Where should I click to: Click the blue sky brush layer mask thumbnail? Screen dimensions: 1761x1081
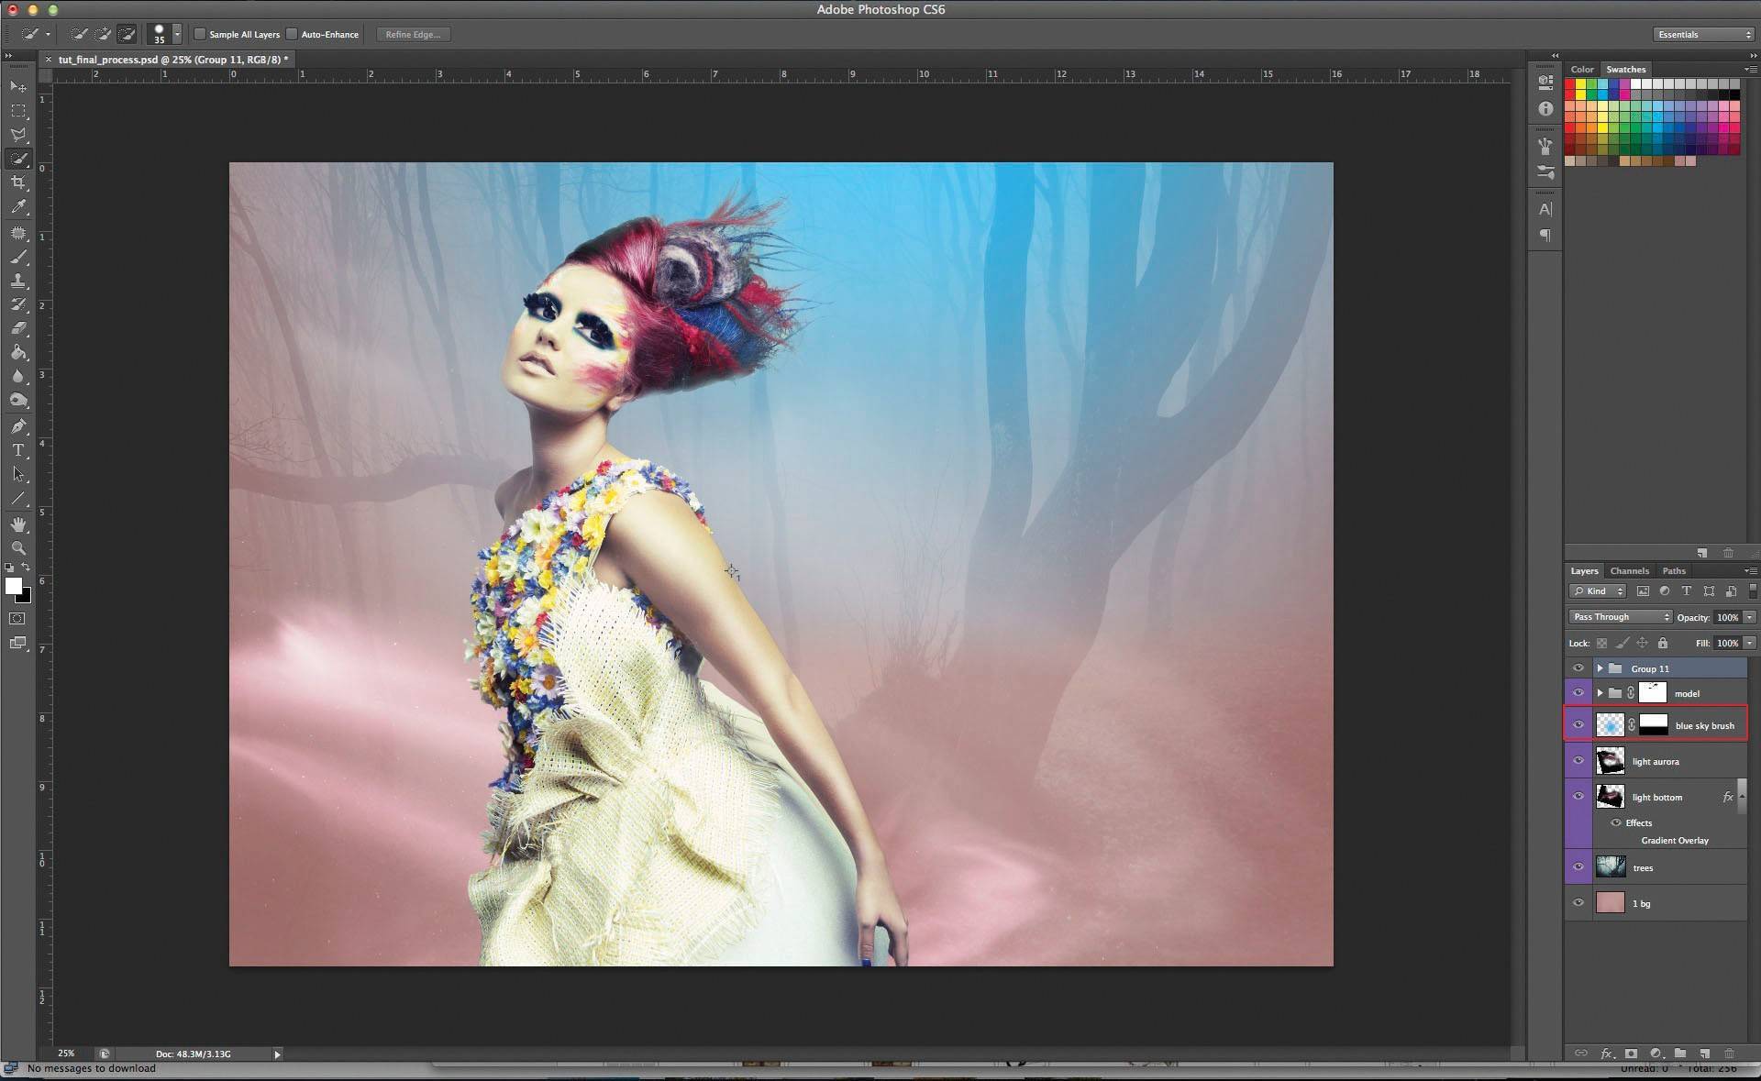pos(1653,725)
